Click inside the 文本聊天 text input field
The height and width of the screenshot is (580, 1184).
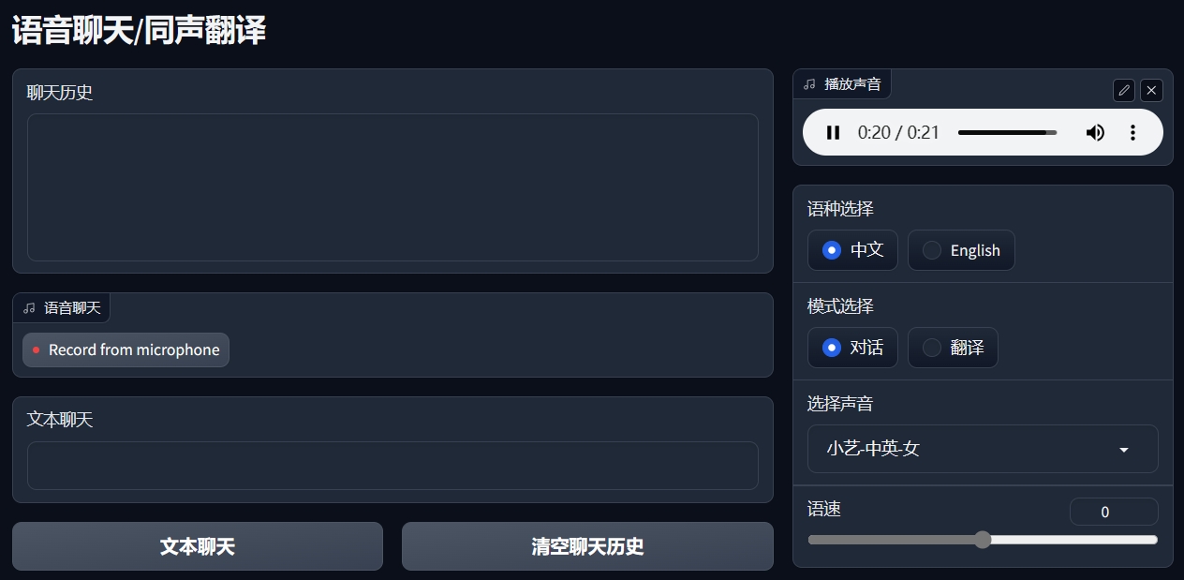pyautogui.click(x=392, y=466)
